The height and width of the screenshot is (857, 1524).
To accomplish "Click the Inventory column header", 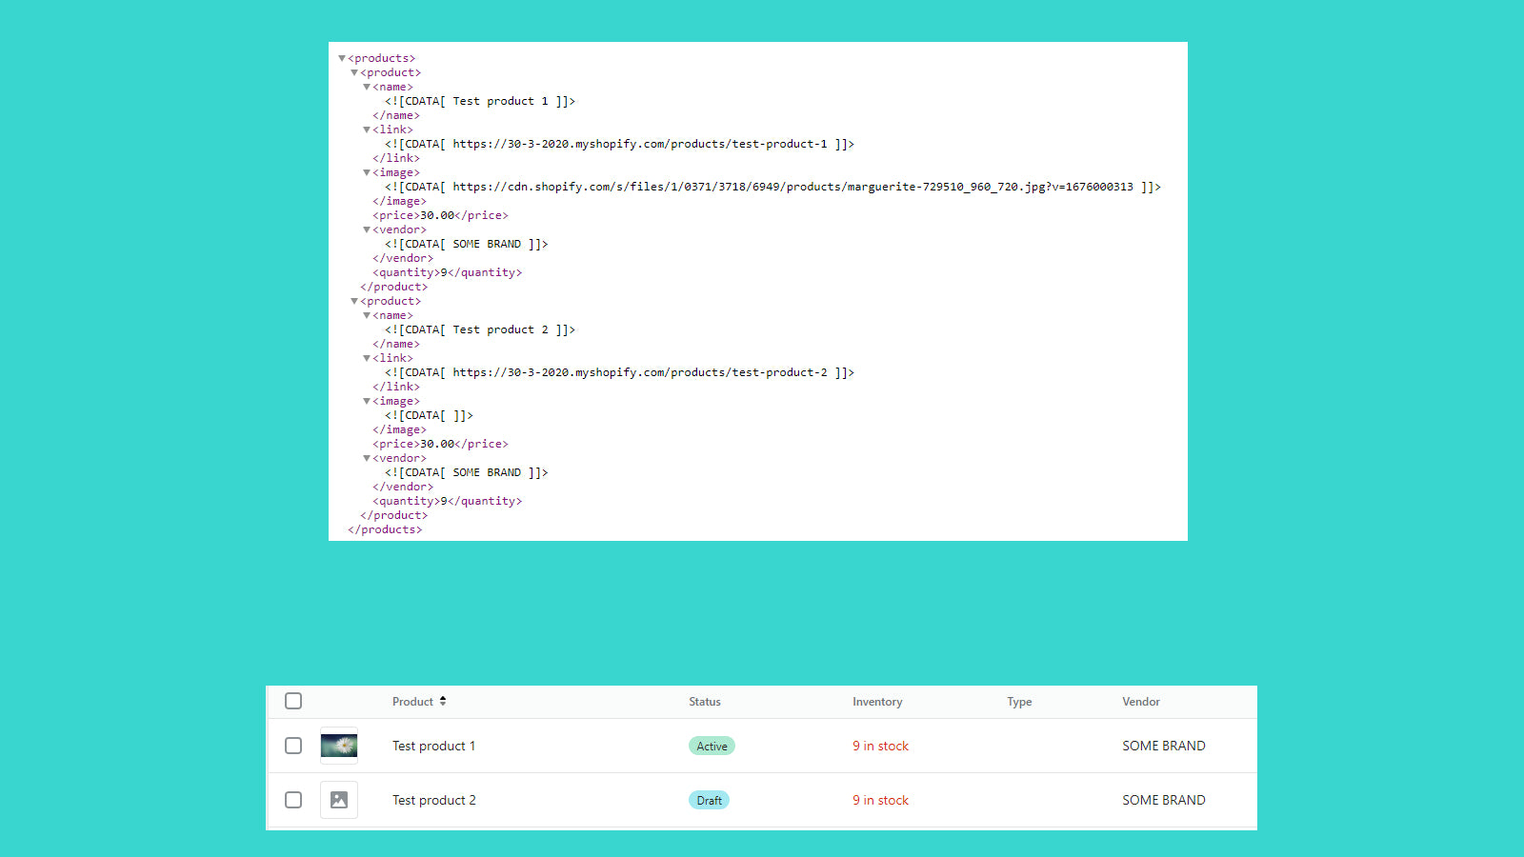I will click(876, 701).
